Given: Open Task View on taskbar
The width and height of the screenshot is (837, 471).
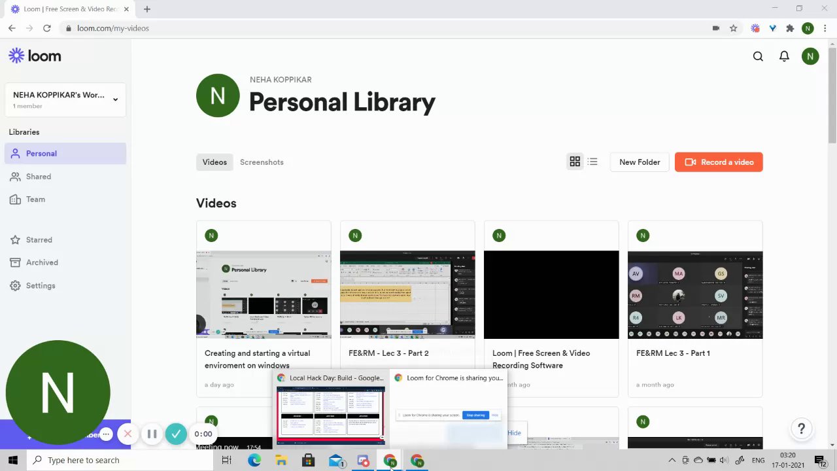Looking at the screenshot, I should (x=227, y=461).
